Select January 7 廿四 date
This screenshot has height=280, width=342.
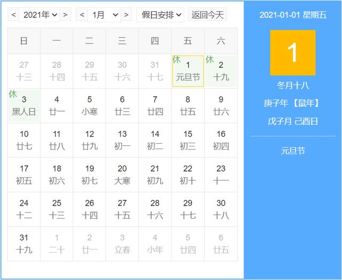point(155,106)
